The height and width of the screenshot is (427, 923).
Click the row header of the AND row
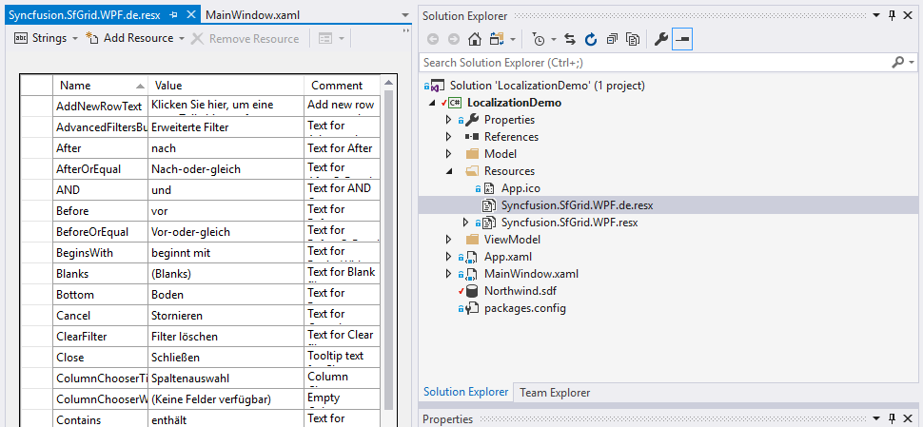tap(36, 190)
